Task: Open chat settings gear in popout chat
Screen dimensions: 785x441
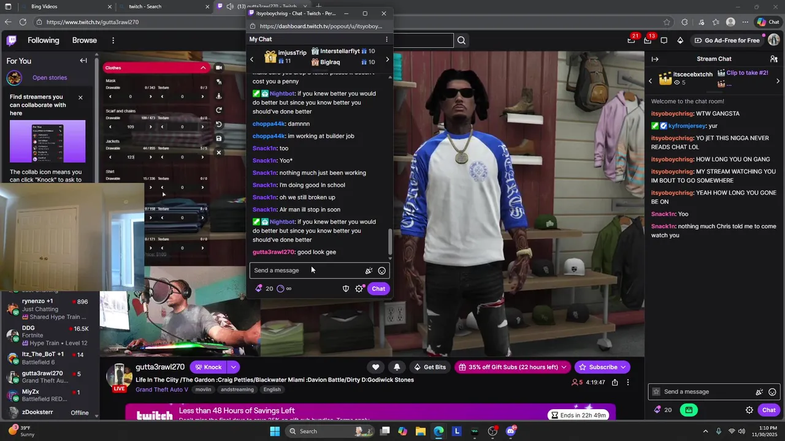Action: [359, 288]
